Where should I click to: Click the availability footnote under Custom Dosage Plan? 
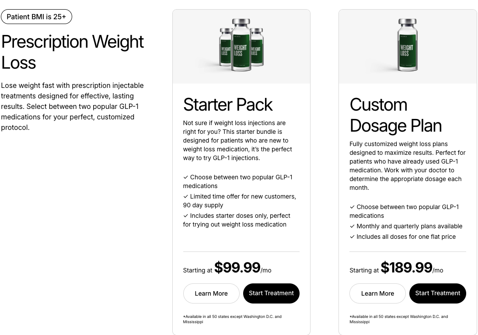point(398,319)
